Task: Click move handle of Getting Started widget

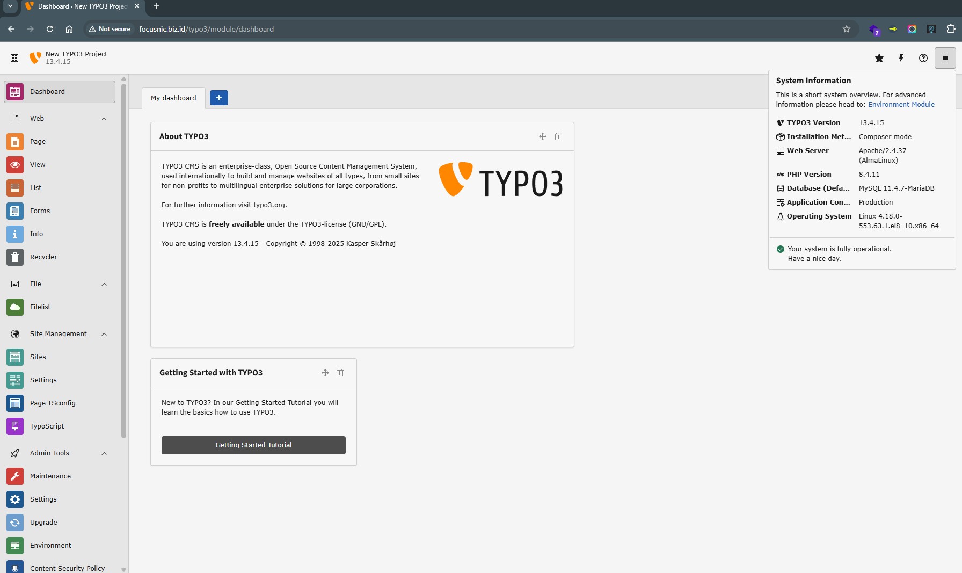Action: (325, 373)
